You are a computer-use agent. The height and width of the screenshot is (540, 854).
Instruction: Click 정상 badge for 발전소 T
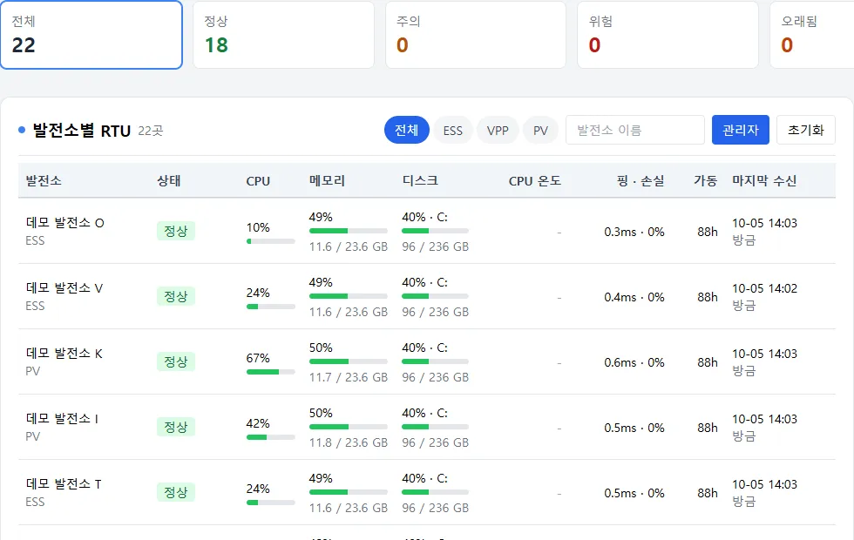point(176,492)
